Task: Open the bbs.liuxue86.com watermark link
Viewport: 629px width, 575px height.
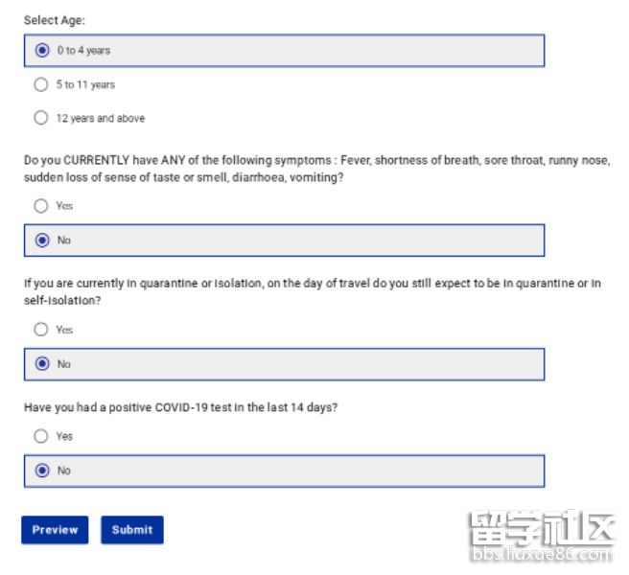Action: pyautogui.click(x=541, y=555)
